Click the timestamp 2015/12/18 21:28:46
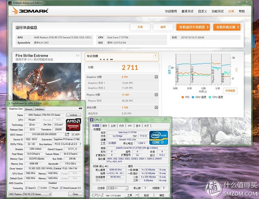259x199 pixels. (x=193, y=37)
